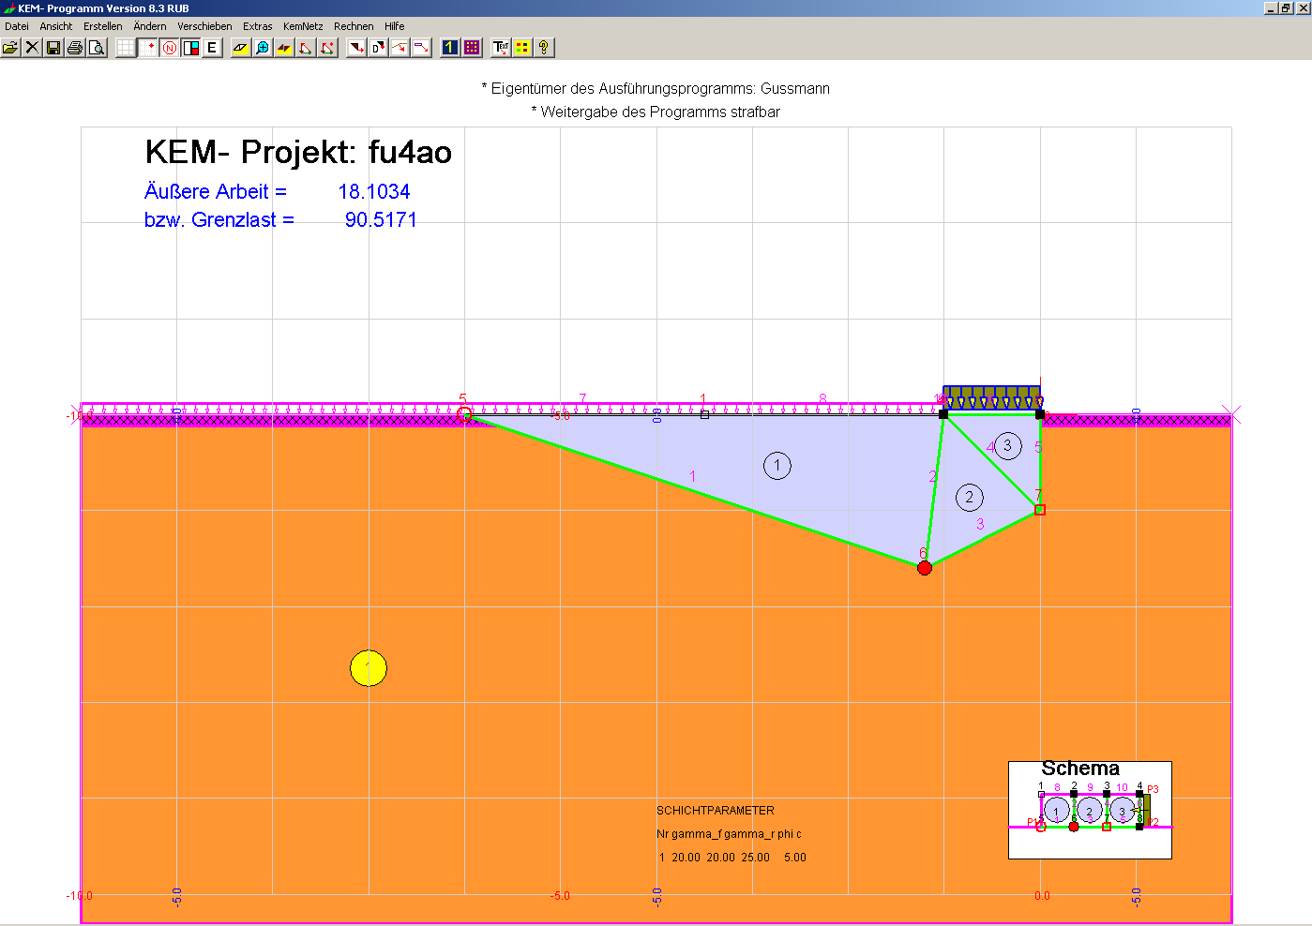This screenshot has width=1312, height=926.
Task: Click the KEM- Projekt: fu4ao title
Action: click(x=298, y=152)
